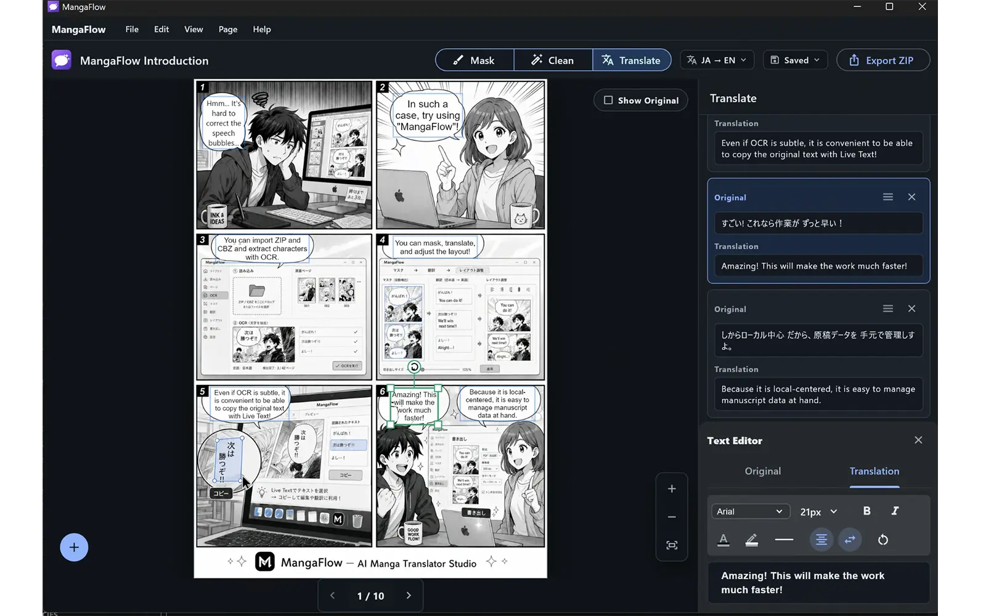Toggle center text alignment

(x=821, y=540)
